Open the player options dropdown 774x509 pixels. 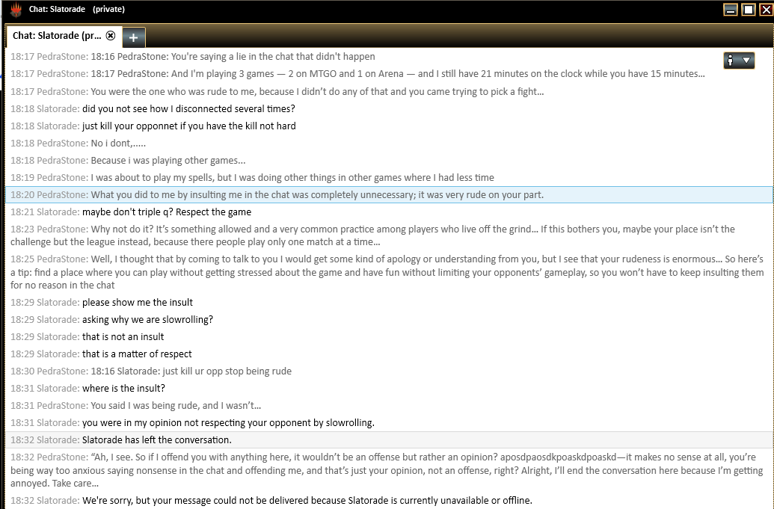point(738,61)
